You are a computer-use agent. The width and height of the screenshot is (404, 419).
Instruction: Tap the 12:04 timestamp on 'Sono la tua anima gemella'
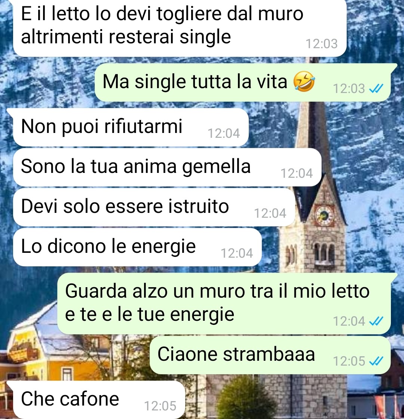[297, 173]
